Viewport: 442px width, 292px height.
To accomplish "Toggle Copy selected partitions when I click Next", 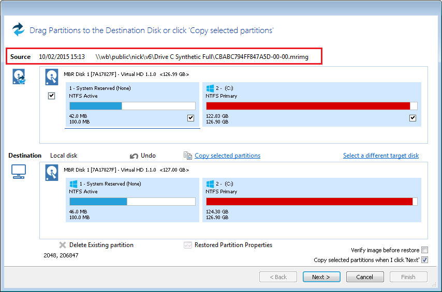I will [x=424, y=260].
